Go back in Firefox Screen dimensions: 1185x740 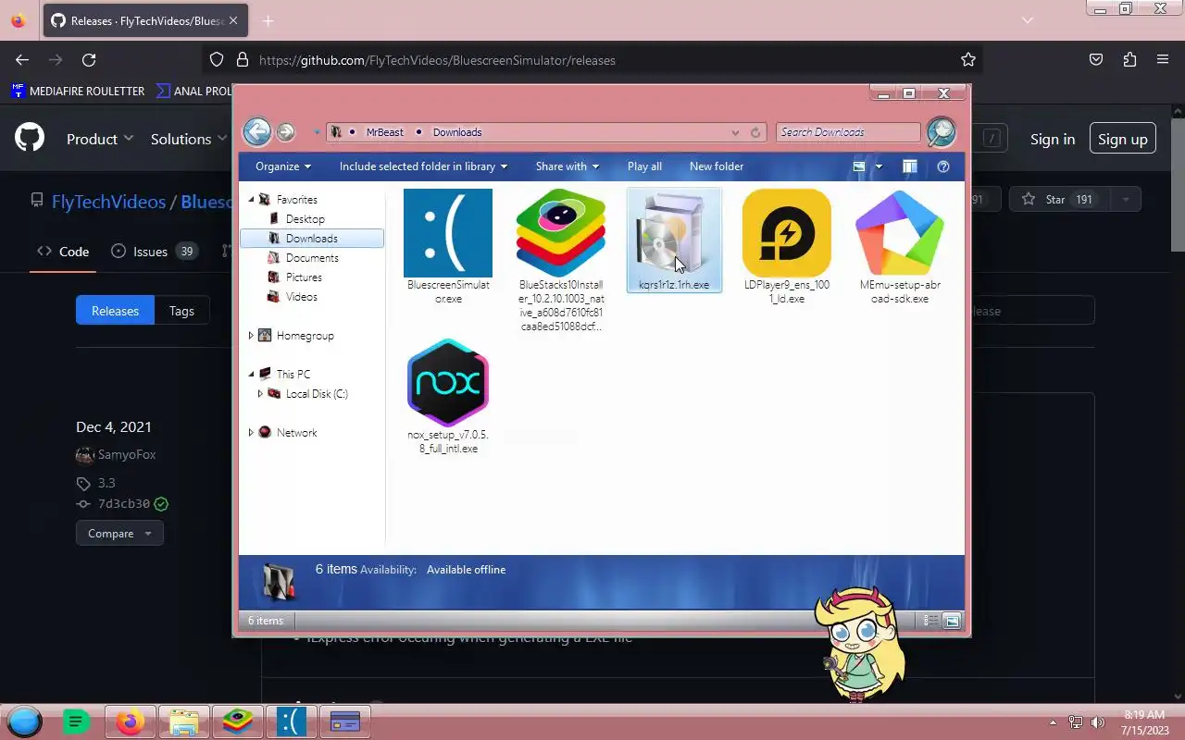22,60
